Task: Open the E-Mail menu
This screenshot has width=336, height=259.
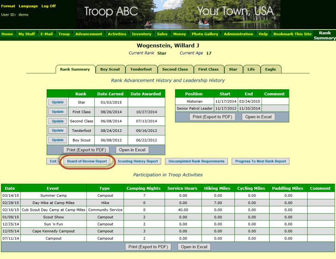Action: [47, 34]
